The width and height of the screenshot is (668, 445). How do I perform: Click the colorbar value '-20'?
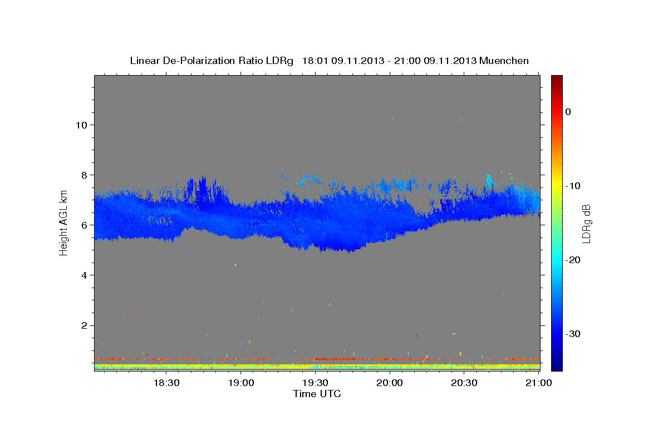click(573, 260)
